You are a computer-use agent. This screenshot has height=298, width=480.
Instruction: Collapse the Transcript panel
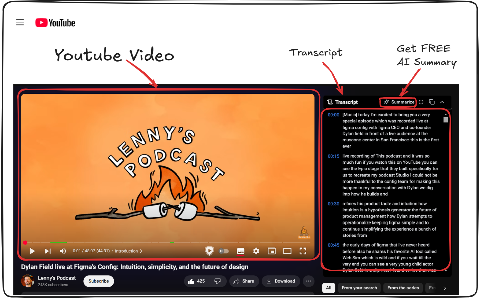442,102
